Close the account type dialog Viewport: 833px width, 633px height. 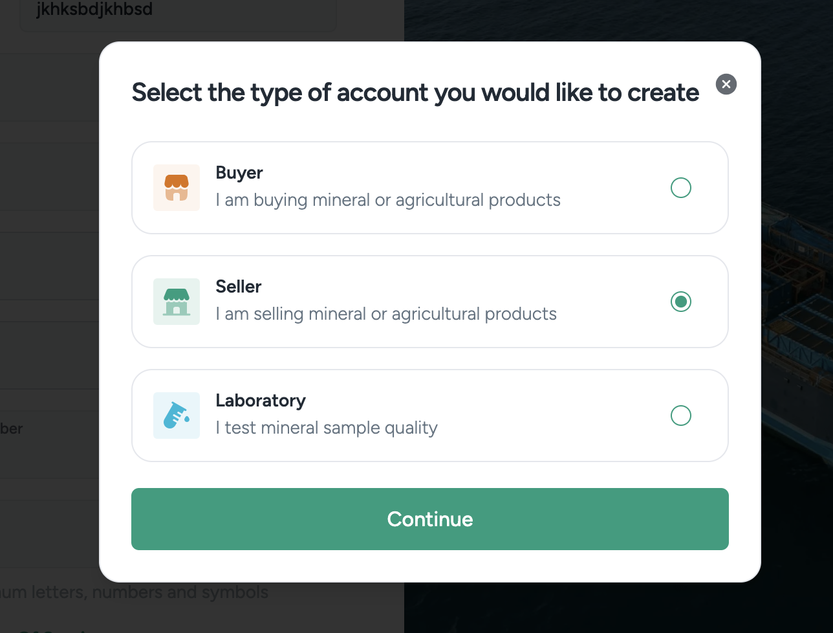[x=726, y=84]
